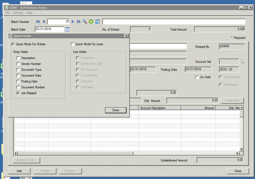
Task: Click the Add button
Action: tap(19, 171)
